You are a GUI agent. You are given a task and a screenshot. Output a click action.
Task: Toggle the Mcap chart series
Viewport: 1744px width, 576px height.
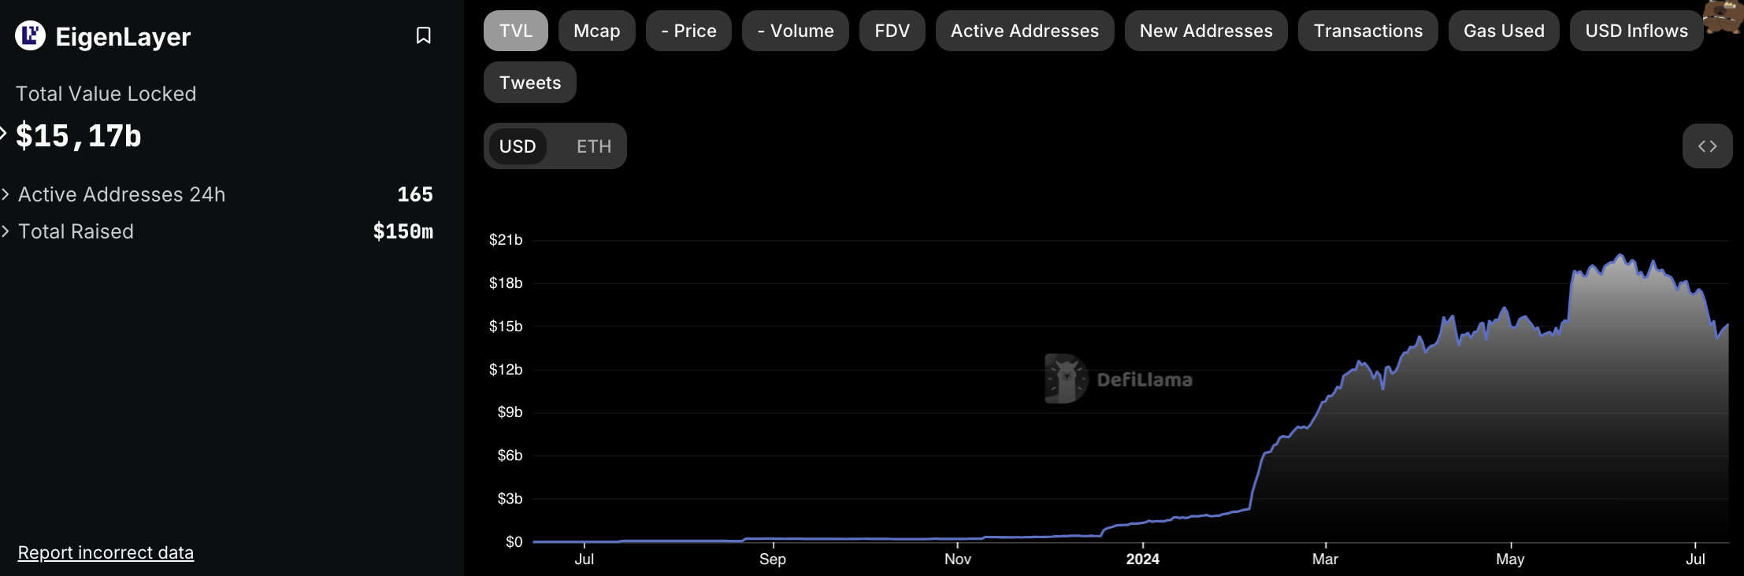click(x=597, y=31)
